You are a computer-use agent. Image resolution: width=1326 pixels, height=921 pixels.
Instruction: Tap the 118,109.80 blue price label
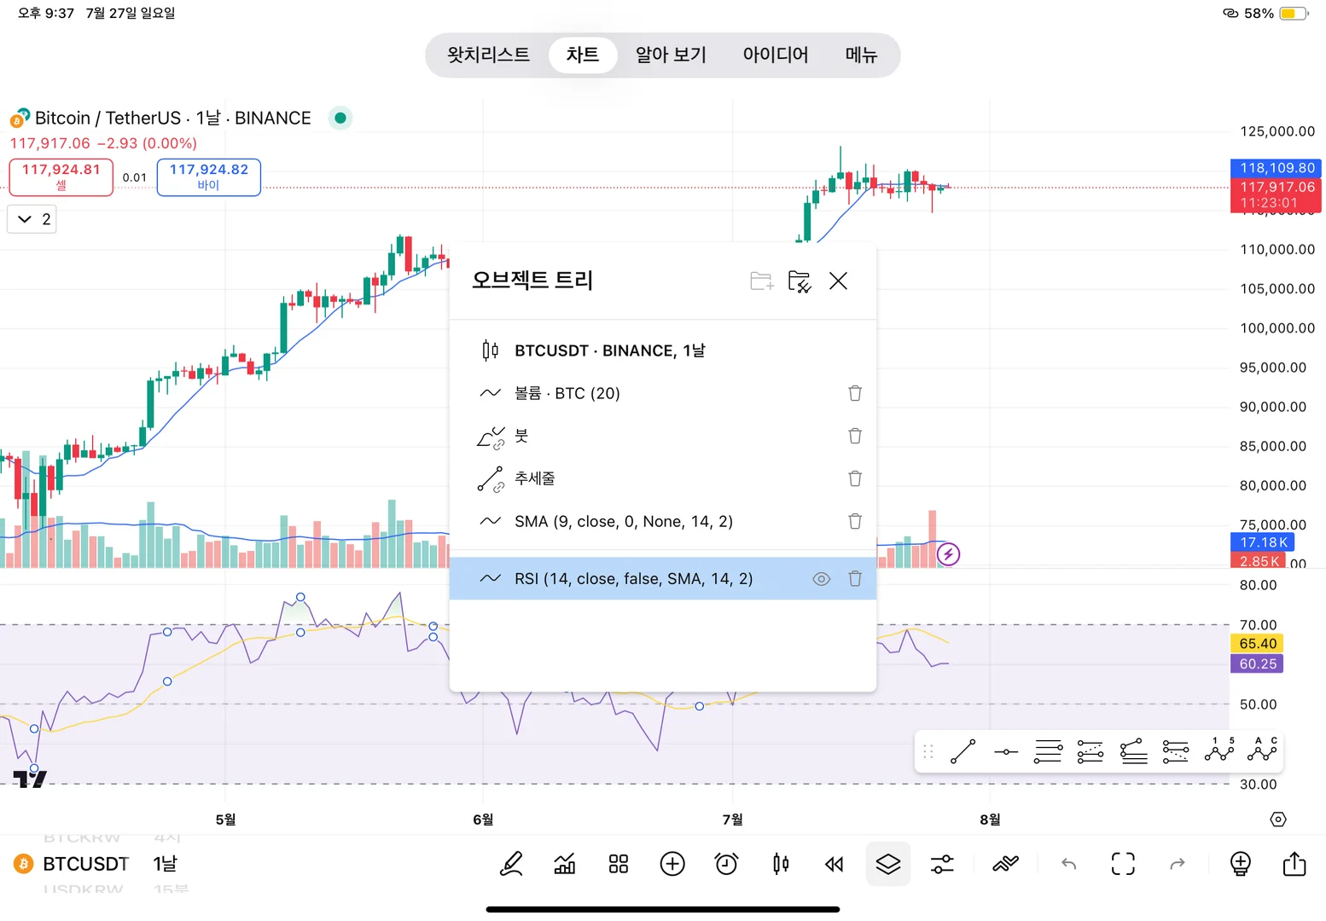[1277, 168]
